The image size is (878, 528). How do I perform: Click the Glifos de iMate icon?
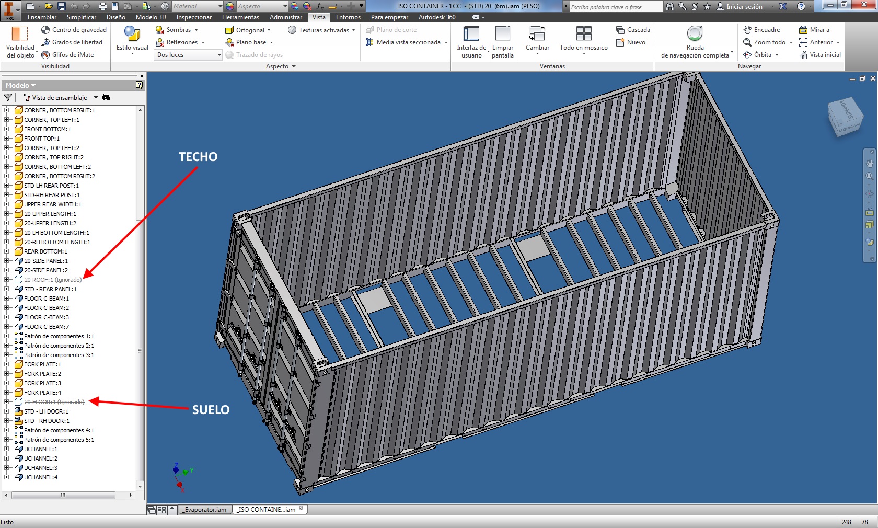click(45, 55)
